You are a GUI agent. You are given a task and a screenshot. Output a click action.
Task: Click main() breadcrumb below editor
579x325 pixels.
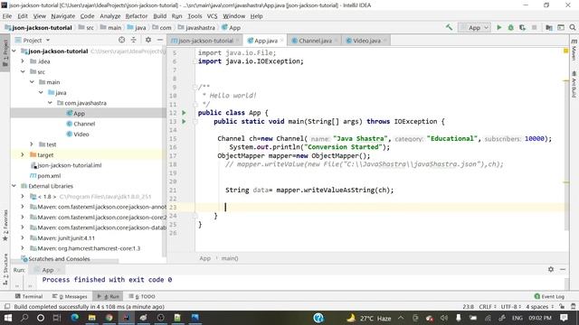pos(230,258)
